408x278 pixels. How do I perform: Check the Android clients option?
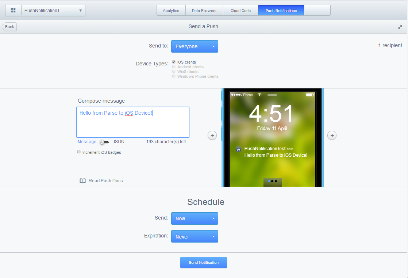[174, 67]
